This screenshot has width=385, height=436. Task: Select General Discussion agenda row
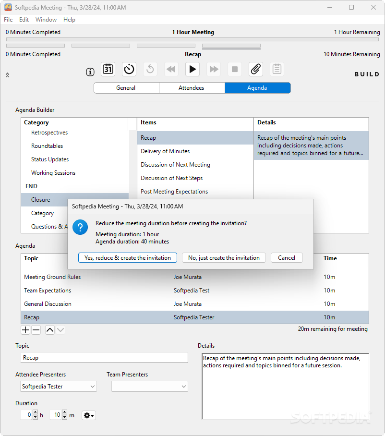[195, 304]
